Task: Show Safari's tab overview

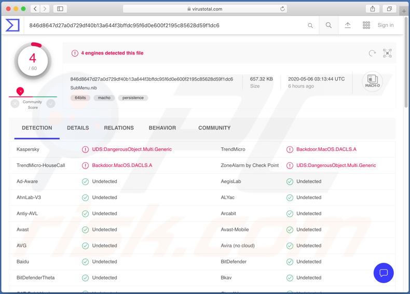Action: coord(389,9)
